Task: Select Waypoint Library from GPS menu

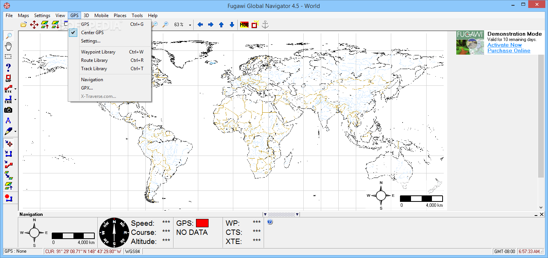Action: (x=110, y=52)
